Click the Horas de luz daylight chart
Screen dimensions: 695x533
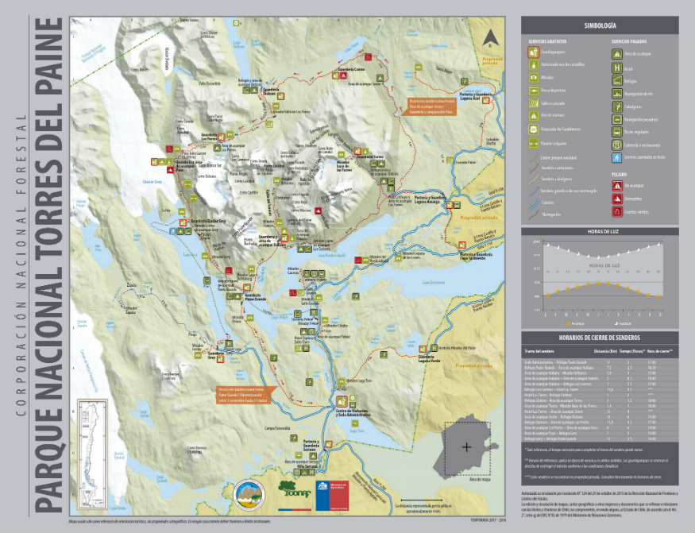600,278
